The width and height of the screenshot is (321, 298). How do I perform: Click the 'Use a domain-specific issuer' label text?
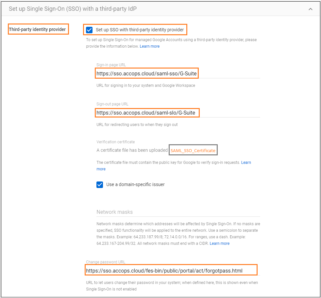tap(135, 184)
